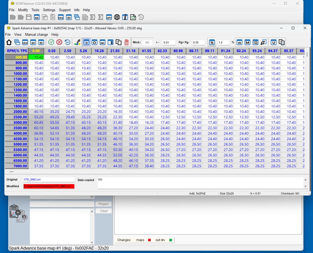
Task: Expand dropdown arrow above Project button
Action: click(92, 197)
